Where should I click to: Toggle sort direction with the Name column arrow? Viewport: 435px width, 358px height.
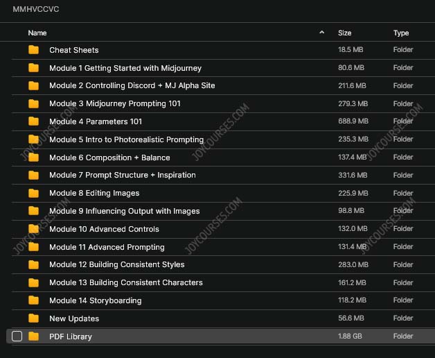(322, 33)
